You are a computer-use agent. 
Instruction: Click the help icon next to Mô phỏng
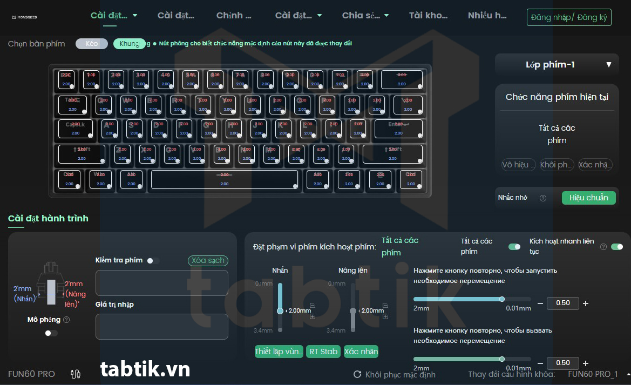point(66,320)
